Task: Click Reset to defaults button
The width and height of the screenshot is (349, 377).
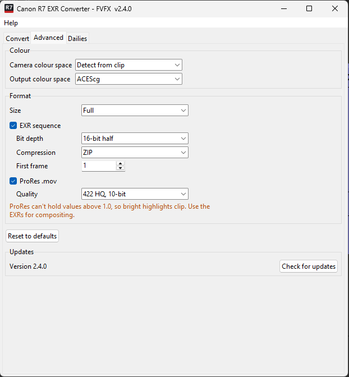Action: tap(32, 236)
